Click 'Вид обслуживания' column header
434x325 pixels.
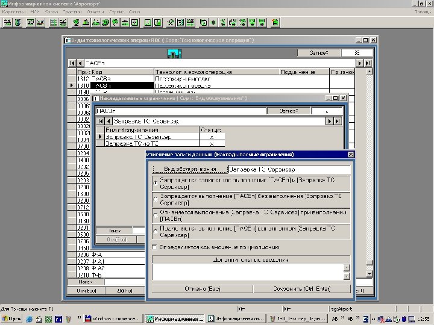(152, 130)
